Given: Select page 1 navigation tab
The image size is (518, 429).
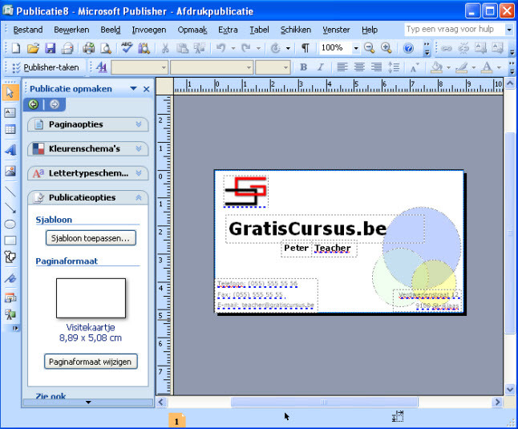Looking at the screenshot, I should (176, 421).
